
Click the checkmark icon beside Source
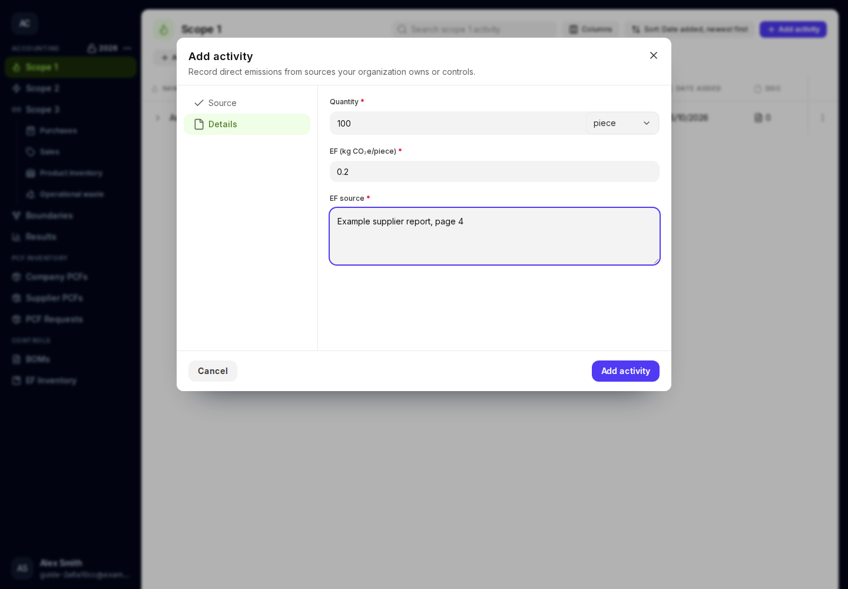tap(199, 103)
